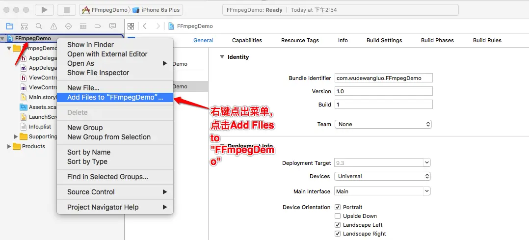Choose New Group menu item
Viewport: 529px width, 240px height.
click(115, 128)
